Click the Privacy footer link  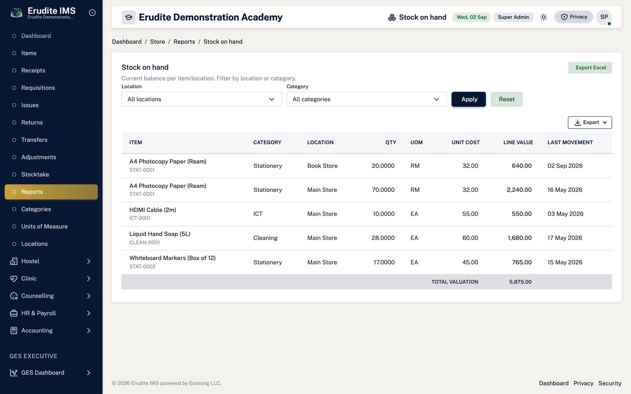click(x=583, y=383)
